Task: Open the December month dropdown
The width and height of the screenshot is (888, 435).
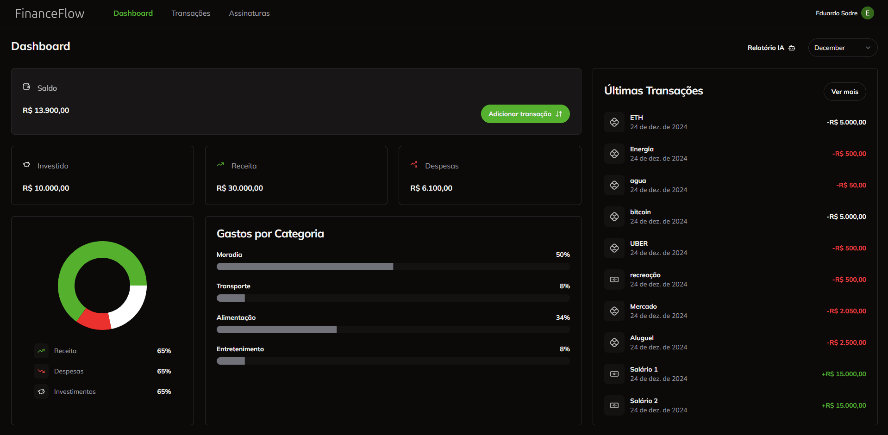Action: pos(842,48)
